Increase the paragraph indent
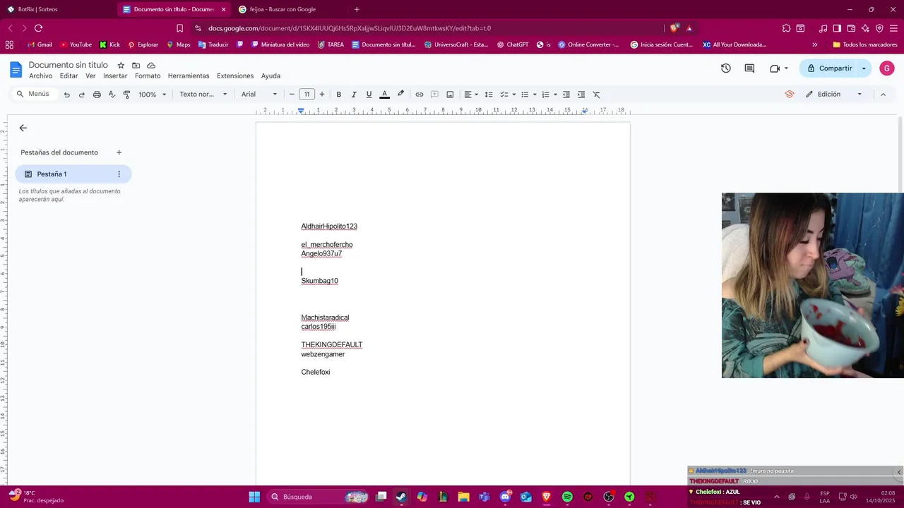The width and height of the screenshot is (904, 508). pos(581,95)
